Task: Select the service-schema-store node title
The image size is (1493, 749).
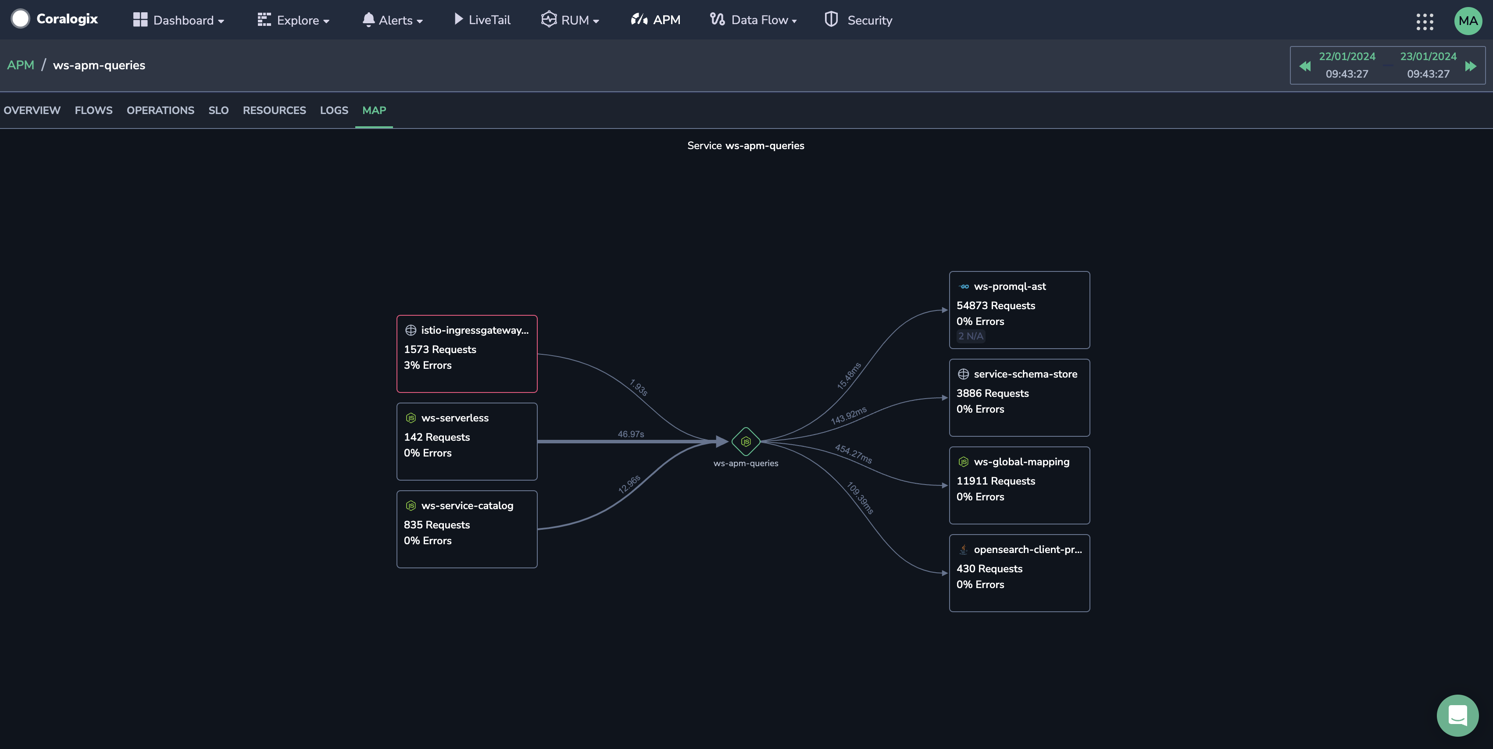Action: click(x=1025, y=374)
